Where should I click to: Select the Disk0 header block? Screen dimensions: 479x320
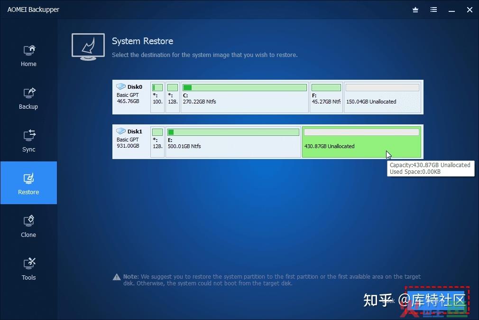tap(132, 97)
